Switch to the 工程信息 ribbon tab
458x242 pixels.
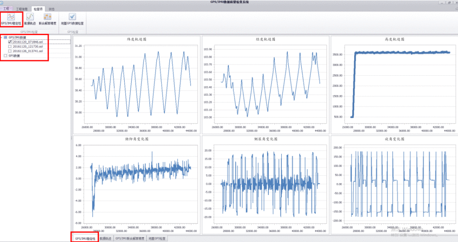click(x=22, y=9)
